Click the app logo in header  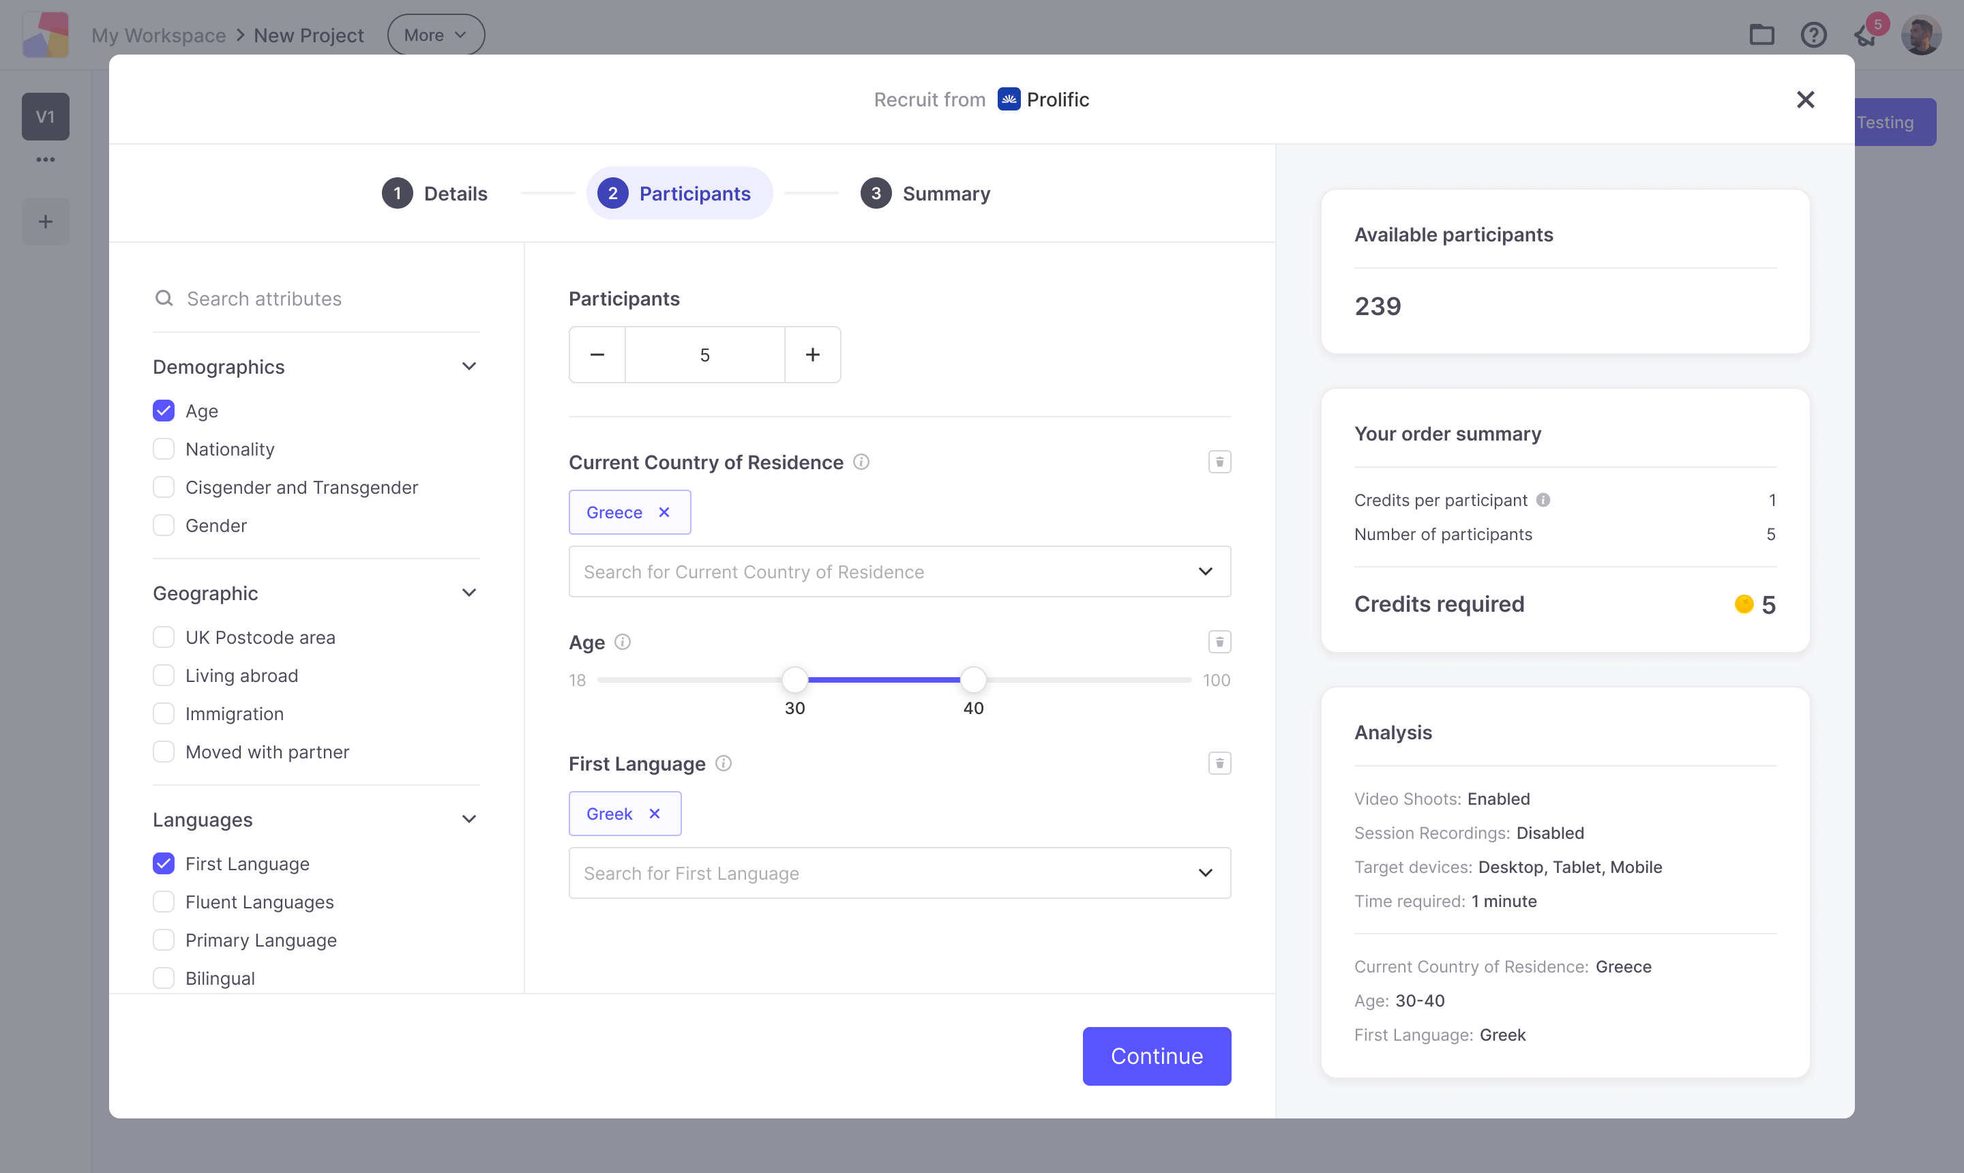45,35
